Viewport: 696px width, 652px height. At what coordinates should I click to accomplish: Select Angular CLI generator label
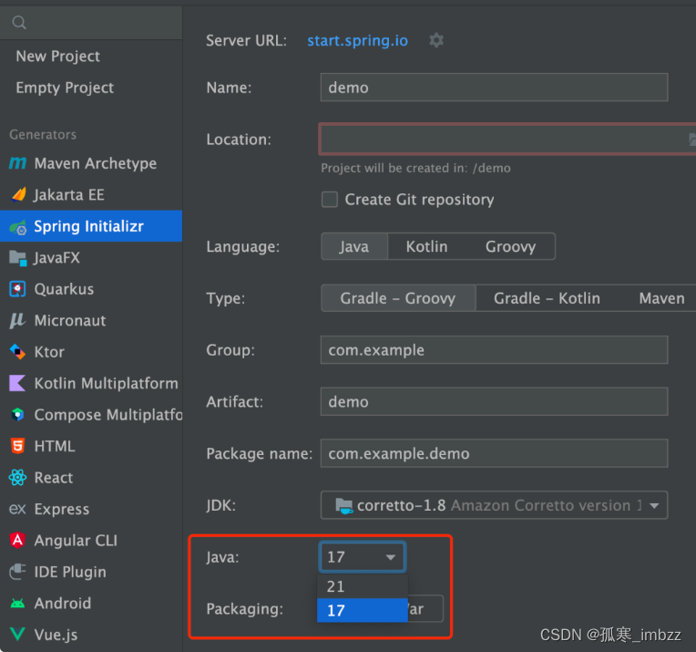(76, 541)
